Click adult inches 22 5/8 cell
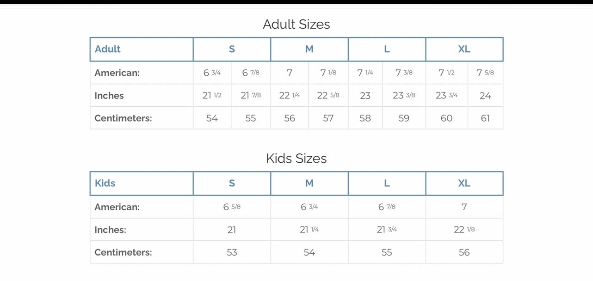This screenshot has width=593, height=281. (328, 96)
